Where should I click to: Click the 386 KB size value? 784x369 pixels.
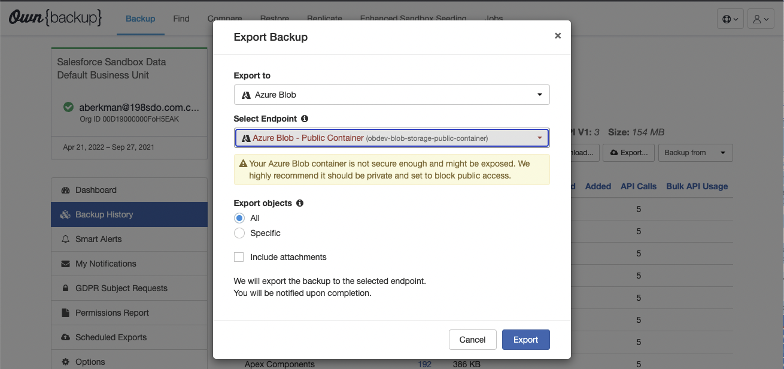pyautogui.click(x=468, y=364)
